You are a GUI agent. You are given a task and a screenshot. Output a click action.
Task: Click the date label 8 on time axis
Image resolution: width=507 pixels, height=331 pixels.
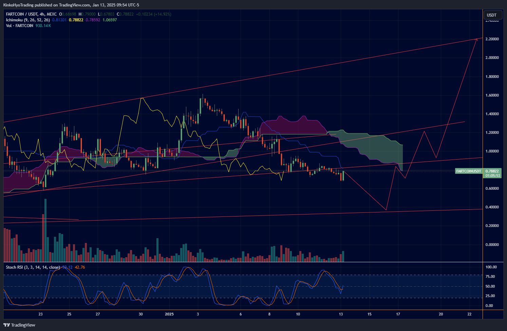point(269,314)
